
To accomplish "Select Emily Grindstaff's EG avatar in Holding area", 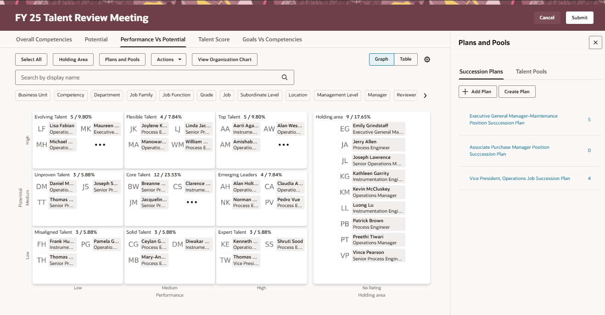I will coord(345,129).
